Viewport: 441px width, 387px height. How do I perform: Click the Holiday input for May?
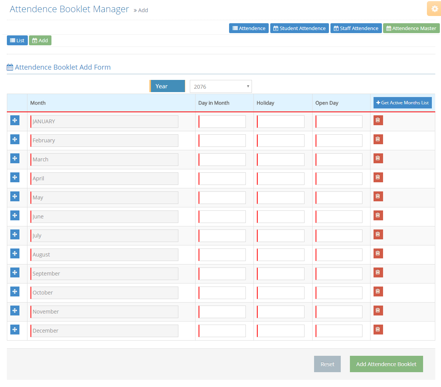pyautogui.click(x=281, y=197)
